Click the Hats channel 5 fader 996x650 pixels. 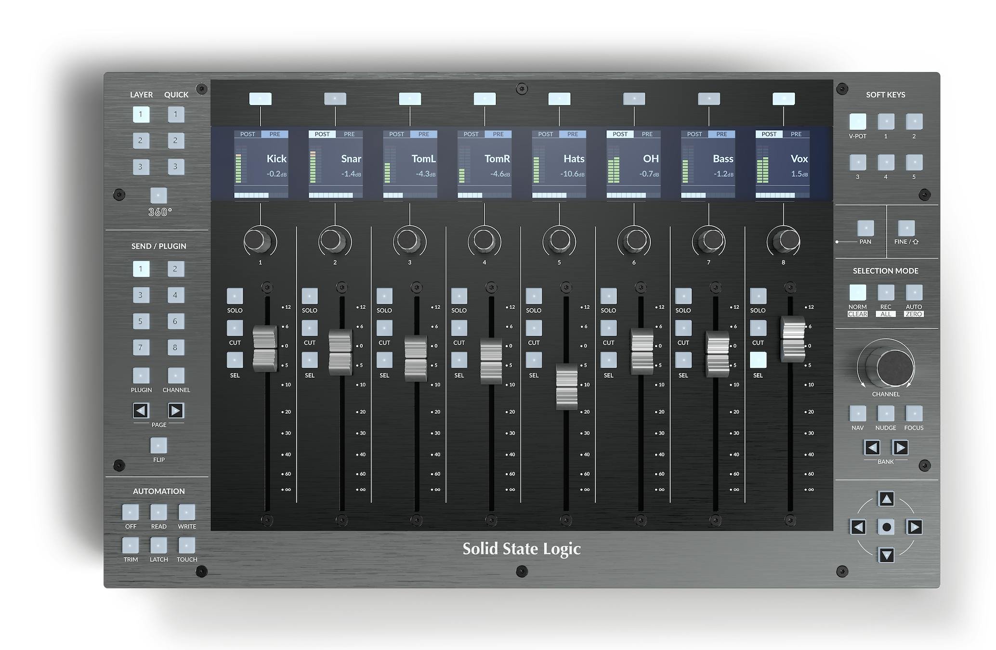[x=566, y=387]
